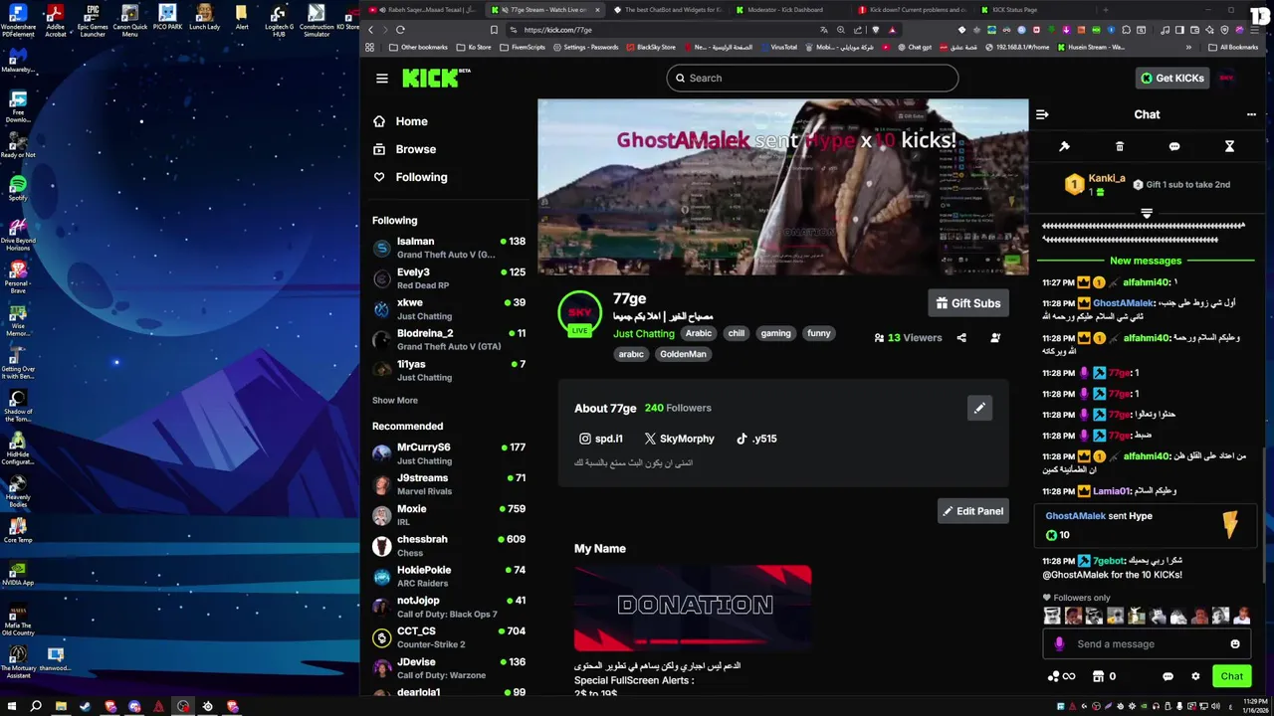Image resolution: width=1274 pixels, height=716 pixels.
Task: Expand Following list with Show More
Action: (395, 400)
